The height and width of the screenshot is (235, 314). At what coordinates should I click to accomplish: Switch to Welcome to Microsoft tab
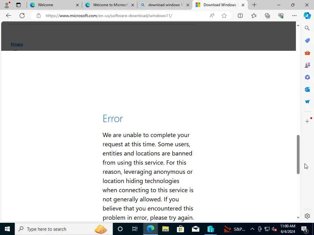point(109,5)
